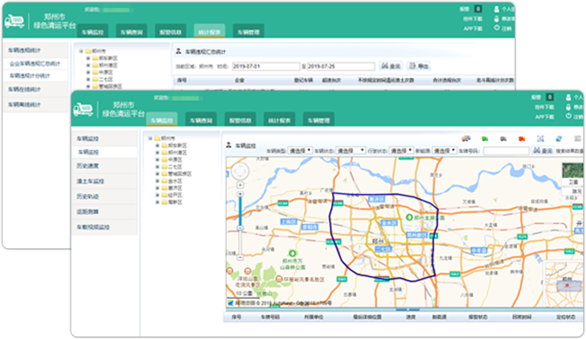The width and height of the screenshot is (586, 339).
Task: Expand the 金水区 tree node
Action: coord(157,181)
